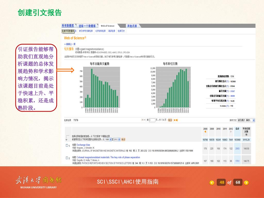This screenshot has width=264, height=198.
Task: Open the 排序方式 sort dropdown
Action: (x=246, y=120)
